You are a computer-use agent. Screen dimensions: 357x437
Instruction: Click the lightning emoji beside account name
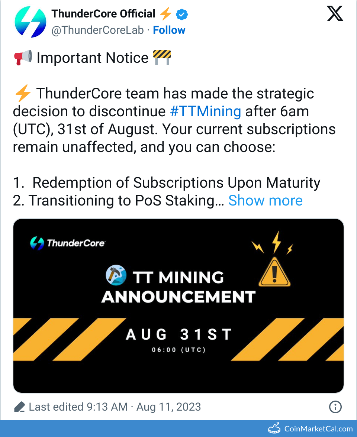pos(165,14)
